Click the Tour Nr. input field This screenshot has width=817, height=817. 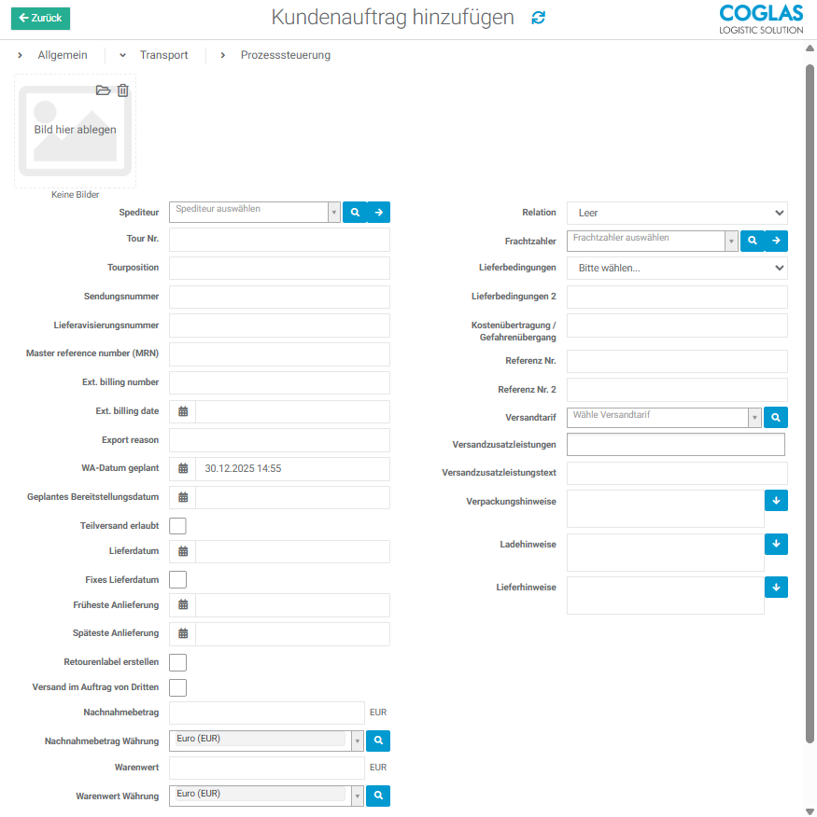pos(279,240)
